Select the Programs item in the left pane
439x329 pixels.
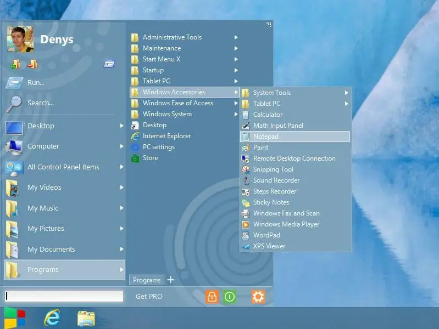pyautogui.click(x=64, y=270)
